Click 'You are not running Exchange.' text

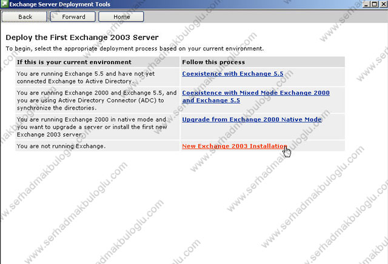coord(61,146)
